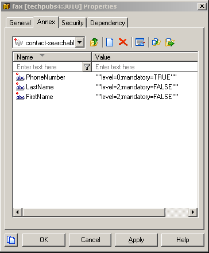Click the horizontal scrollbar thumb
The image size is (209, 253).
coord(94,212)
